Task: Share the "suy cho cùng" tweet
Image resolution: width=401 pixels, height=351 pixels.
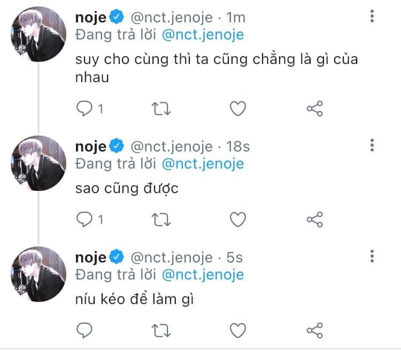Action: click(x=314, y=109)
